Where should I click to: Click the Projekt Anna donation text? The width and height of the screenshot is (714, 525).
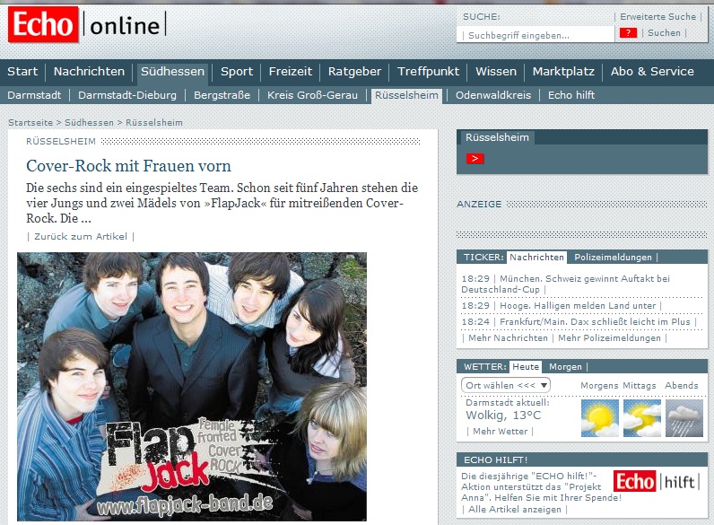(x=541, y=486)
